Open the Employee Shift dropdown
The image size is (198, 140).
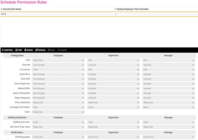click(58, 60)
